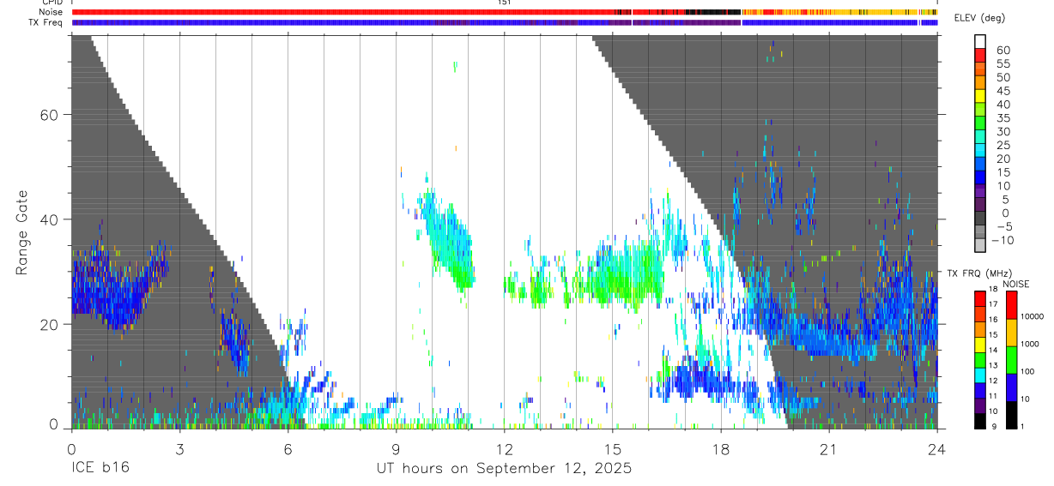Click x-axis tick label "12"
This screenshot has width=1054, height=486.
click(x=505, y=448)
